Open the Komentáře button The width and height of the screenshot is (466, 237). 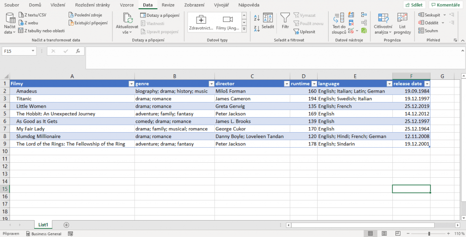[x=446, y=5]
